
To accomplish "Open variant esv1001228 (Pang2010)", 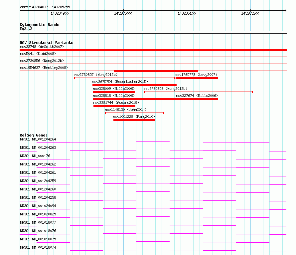I will click(134, 117).
